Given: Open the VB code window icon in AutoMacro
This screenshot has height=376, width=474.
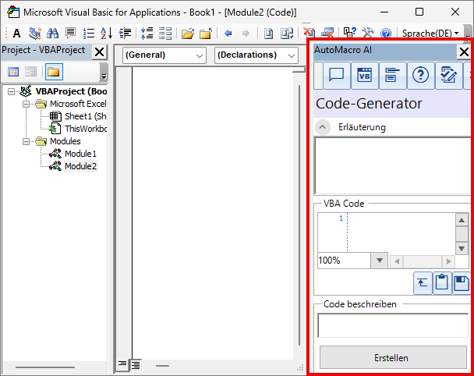Looking at the screenshot, I should click(364, 76).
